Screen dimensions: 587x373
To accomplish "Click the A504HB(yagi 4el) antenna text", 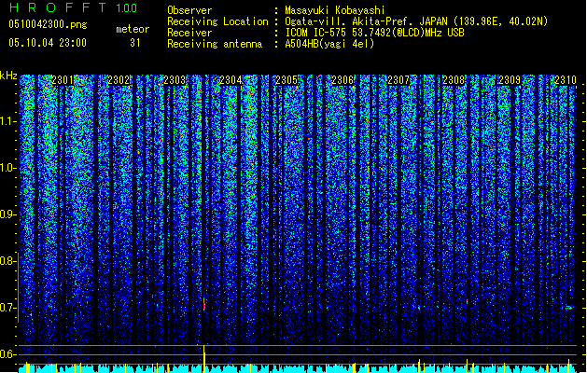I will pyautogui.click(x=329, y=44).
